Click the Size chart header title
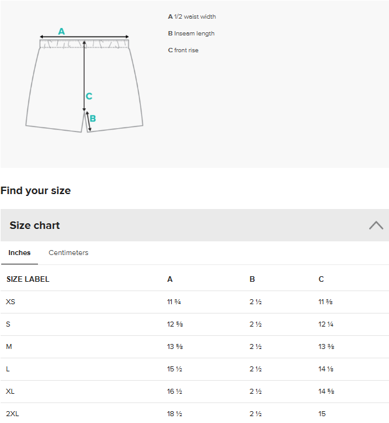This screenshot has width=389, height=423. point(35,225)
